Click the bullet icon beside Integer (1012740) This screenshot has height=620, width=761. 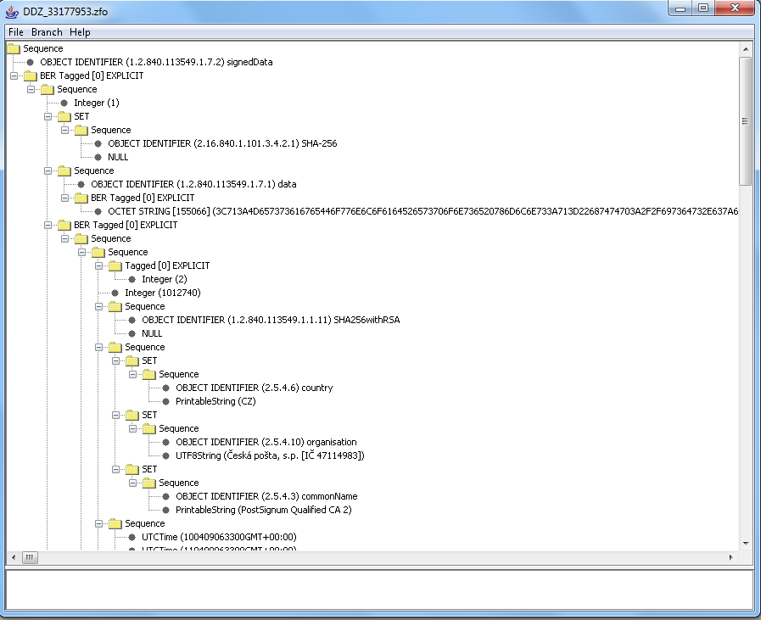(x=115, y=293)
